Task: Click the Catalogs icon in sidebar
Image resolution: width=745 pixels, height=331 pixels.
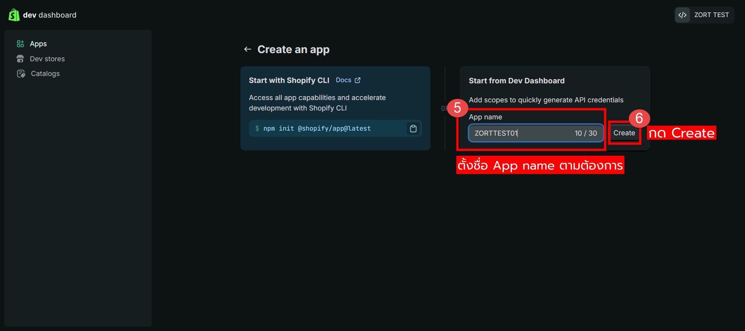Action: pyautogui.click(x=21, y=74)
